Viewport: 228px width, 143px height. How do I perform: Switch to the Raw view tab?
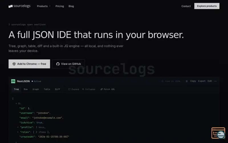point(26,89)
